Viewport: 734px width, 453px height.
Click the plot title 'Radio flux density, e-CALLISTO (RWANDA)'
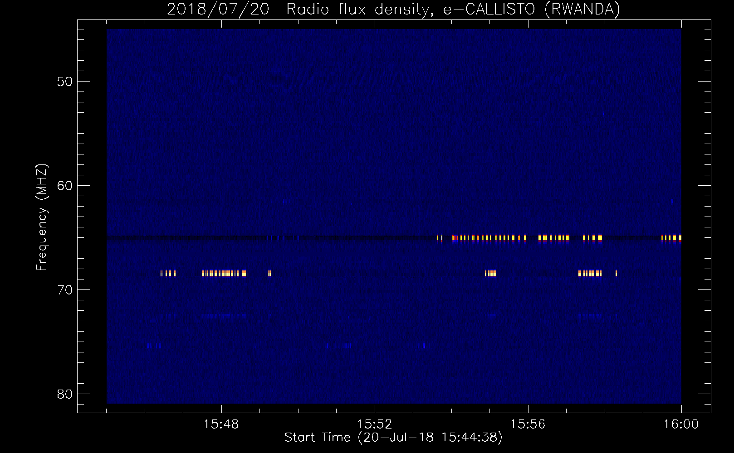pos(453,10)
